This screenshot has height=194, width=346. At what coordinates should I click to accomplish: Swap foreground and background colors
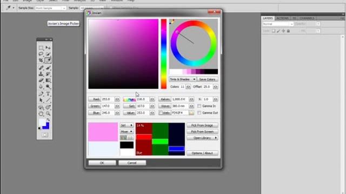click(48, 120)
